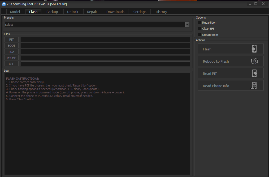Enable the Repartition checkbox
This screenshot has height=177, width=269.
[199, 23]
